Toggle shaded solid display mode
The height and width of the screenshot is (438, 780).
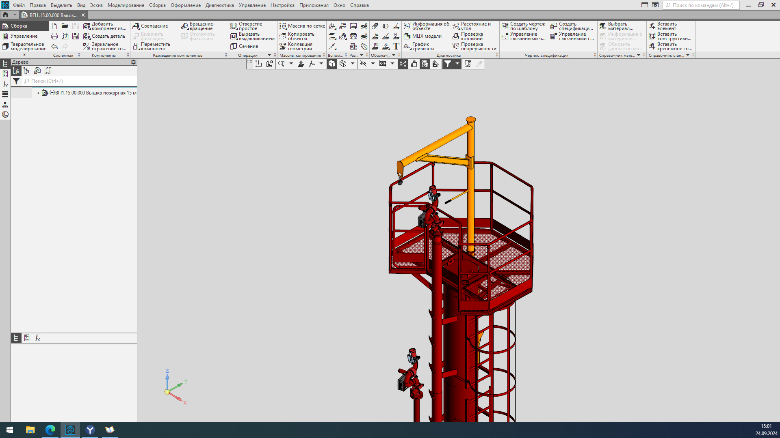pyautogui.click(x=332, y=64)
